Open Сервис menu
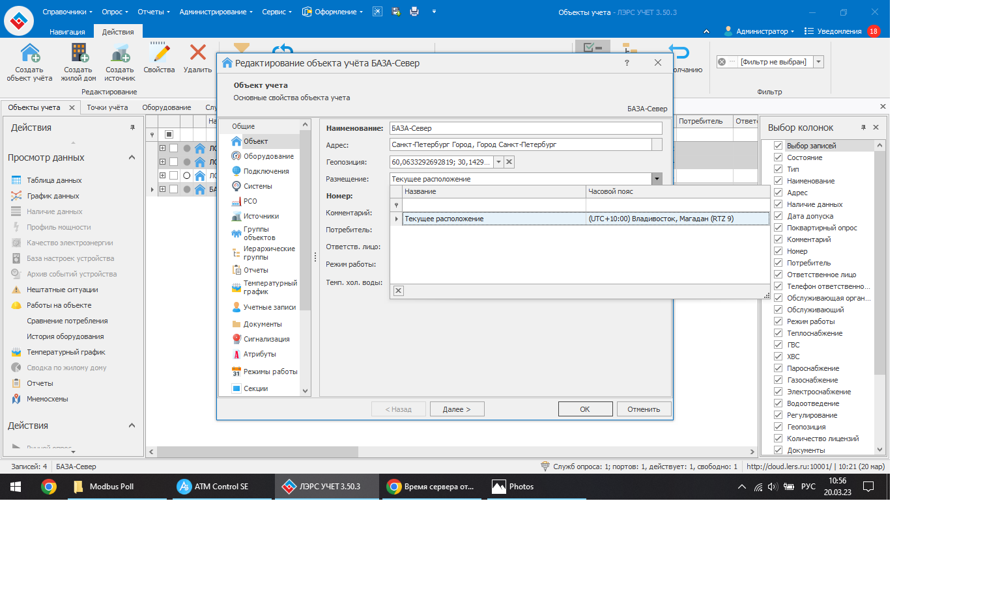This screenshot has width=985, height=609. click(277, 12)
